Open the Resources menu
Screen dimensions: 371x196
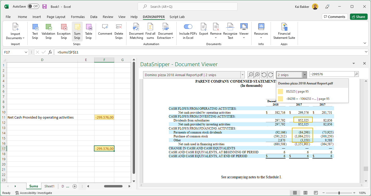(261, 31)
